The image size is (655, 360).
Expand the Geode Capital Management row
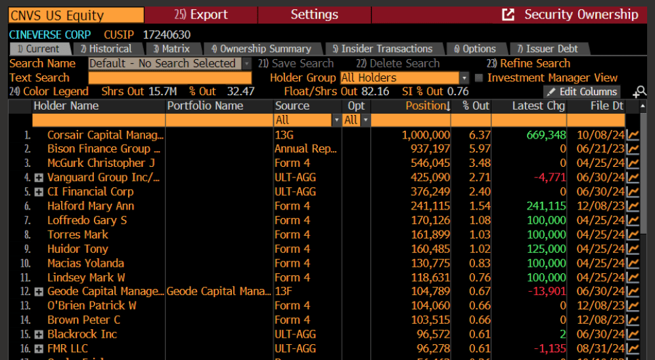point(39,292)
